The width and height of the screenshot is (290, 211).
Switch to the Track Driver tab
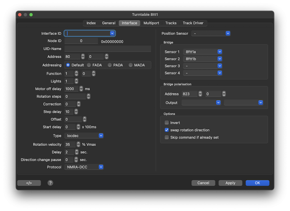(193, 23)
